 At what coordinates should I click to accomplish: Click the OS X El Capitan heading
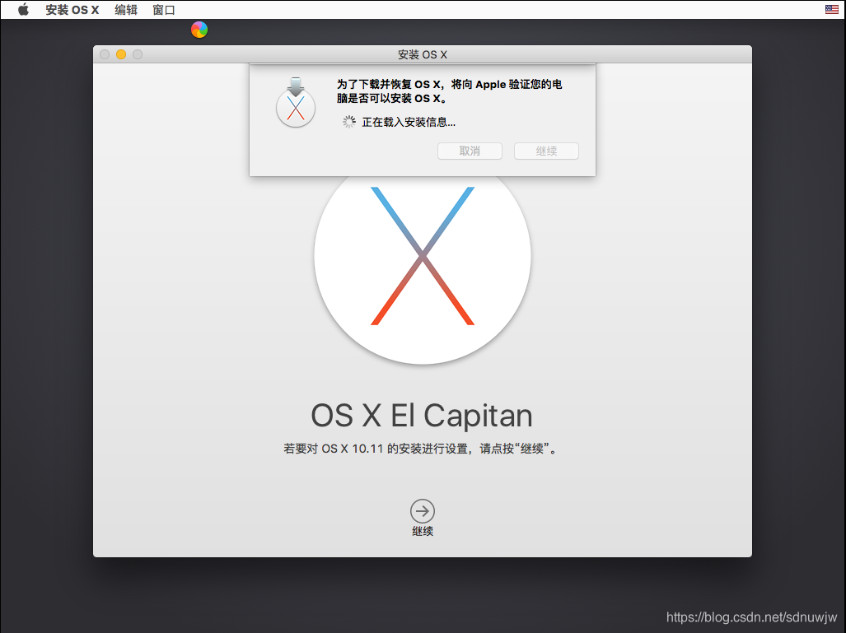click(422, 416)
